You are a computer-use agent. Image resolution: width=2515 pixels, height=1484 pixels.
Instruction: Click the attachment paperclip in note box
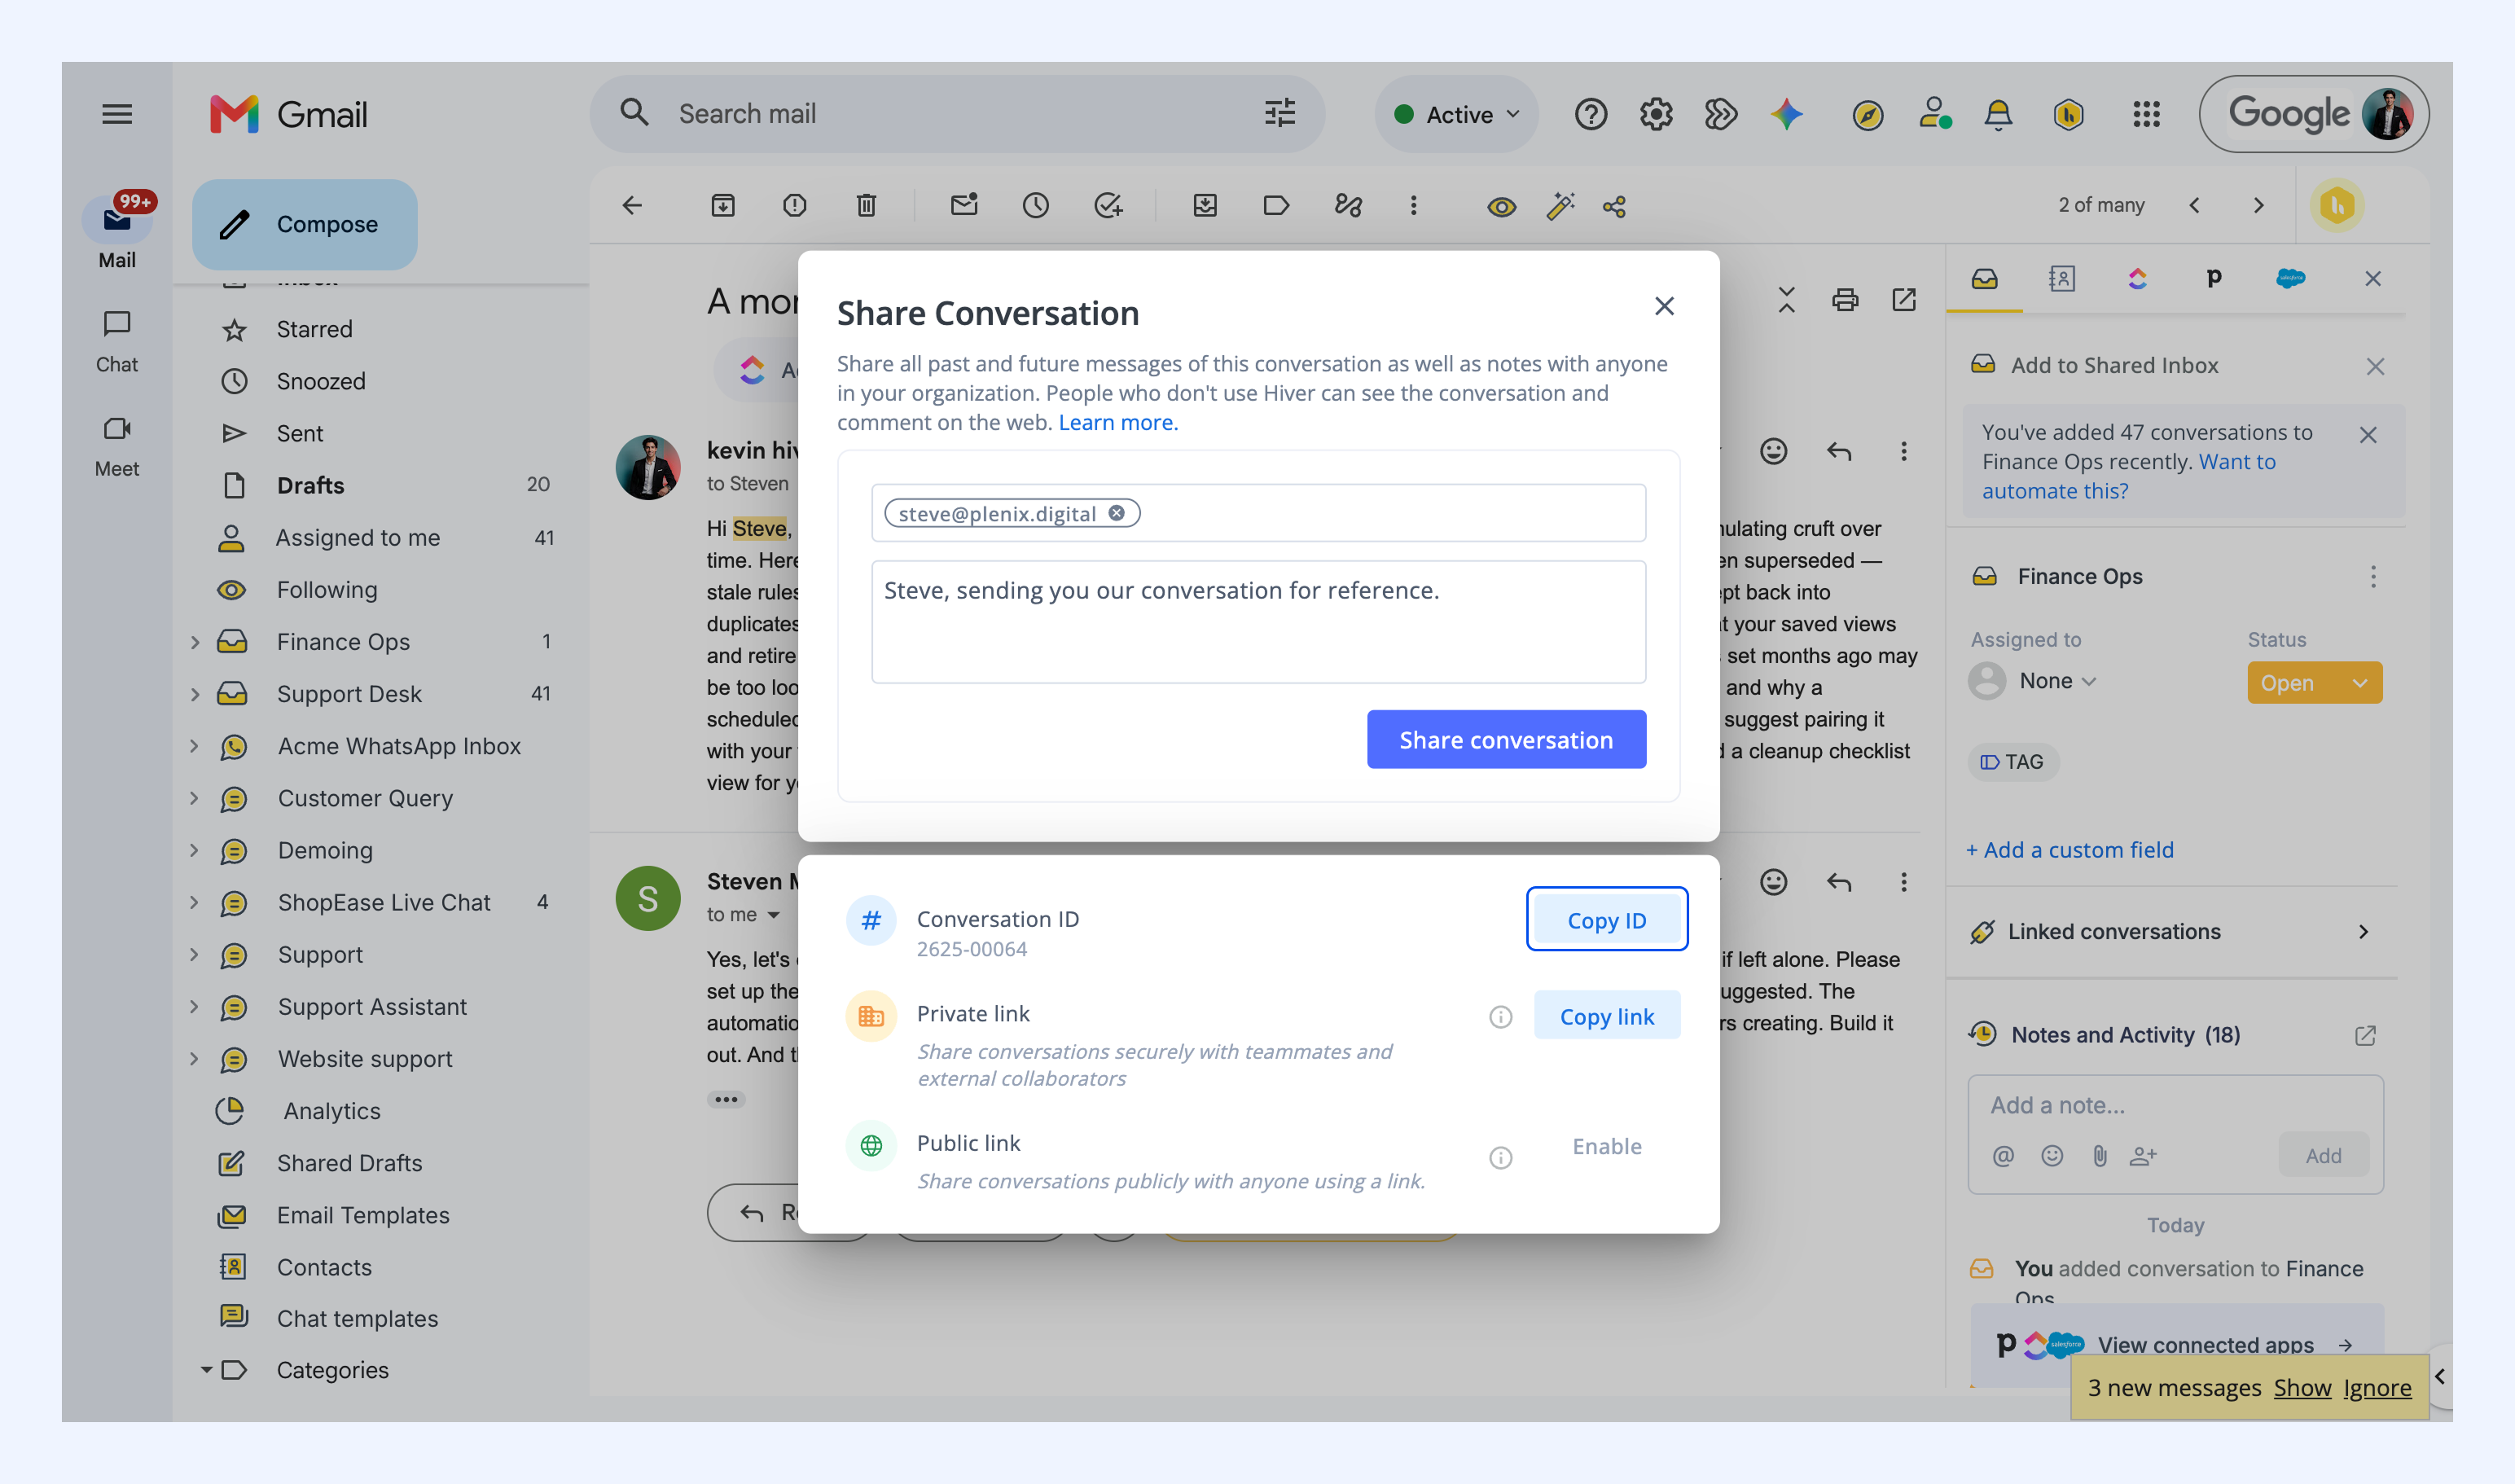click(2100, 1156)
